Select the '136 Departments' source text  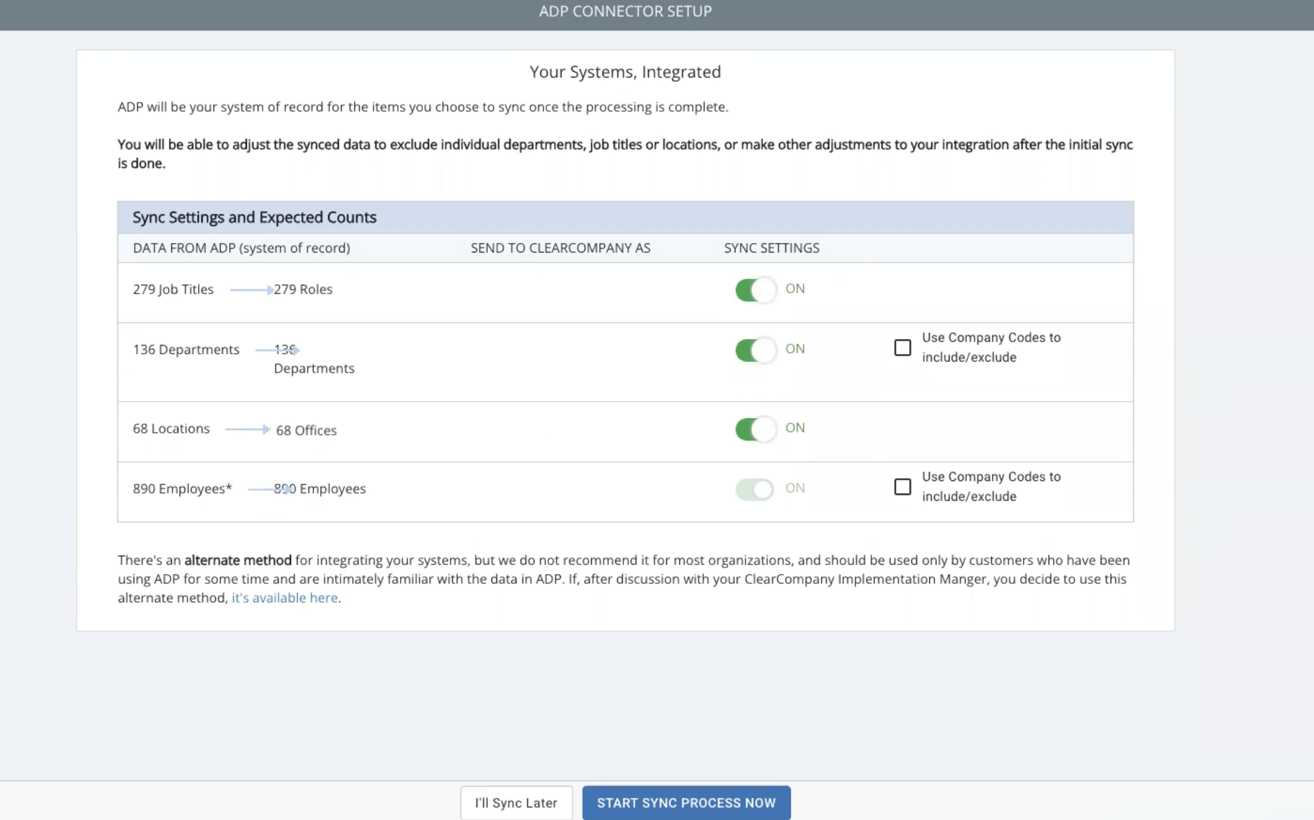point(186,350)
